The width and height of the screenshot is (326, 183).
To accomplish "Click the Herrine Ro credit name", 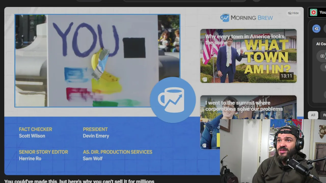I will tap(30, 159).
